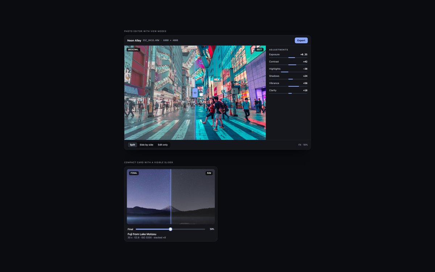
Task: Click the Neon Alley street photo
Action: 195,92
